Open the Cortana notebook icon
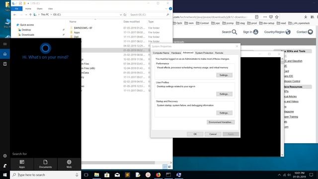Screen dimensions: 318x179 [x=5, y=64]
